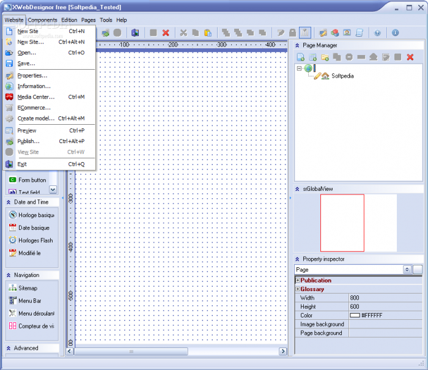428x370 pixels.
Task: Click the white Color swatch property
Action: 355,316
